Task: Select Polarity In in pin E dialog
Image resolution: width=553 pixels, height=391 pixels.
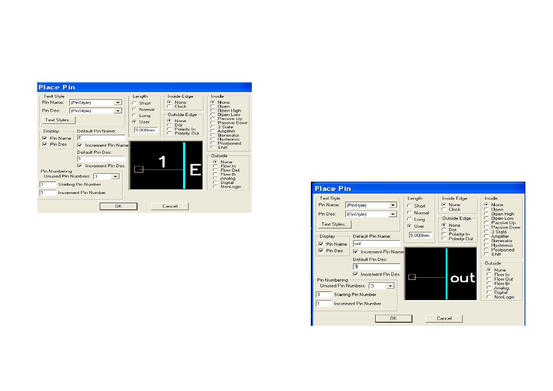Action: (x=169, y=129)
